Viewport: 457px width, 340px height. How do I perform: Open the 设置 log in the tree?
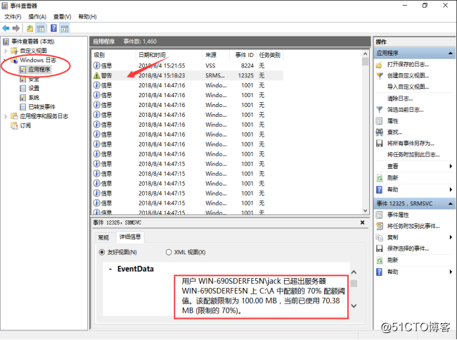tap(34, 88)
